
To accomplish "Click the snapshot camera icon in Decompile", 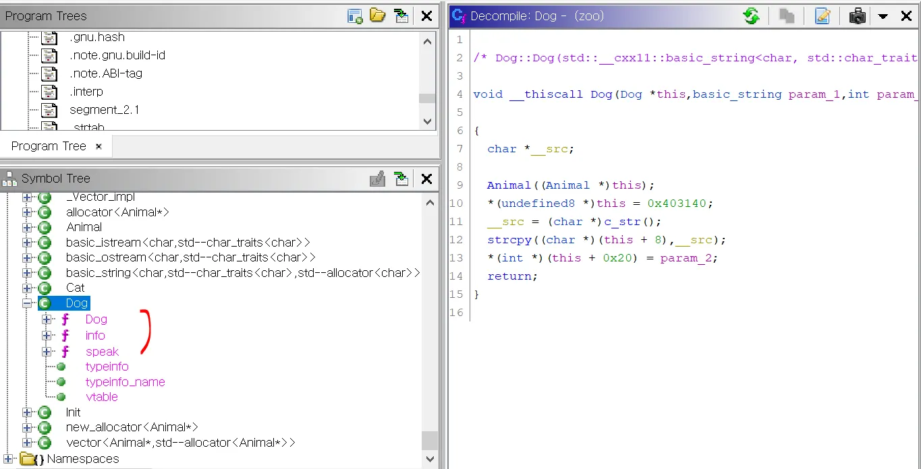I will [857, 16].
